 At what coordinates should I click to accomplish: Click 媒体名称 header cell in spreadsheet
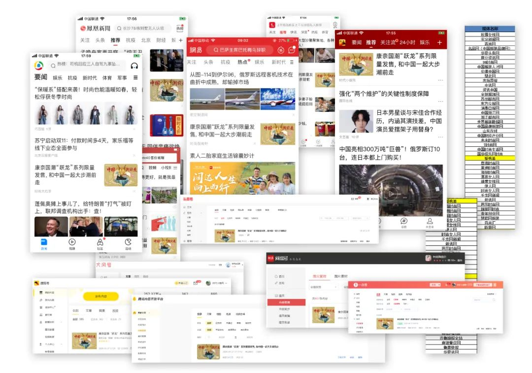pos(490,29)
